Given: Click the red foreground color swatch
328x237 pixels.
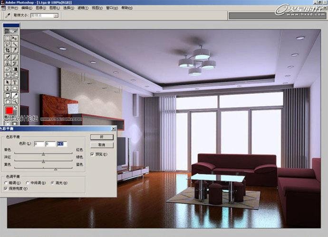Looking at the screenshot, I should pyautogui.click(x=9, y=111).
